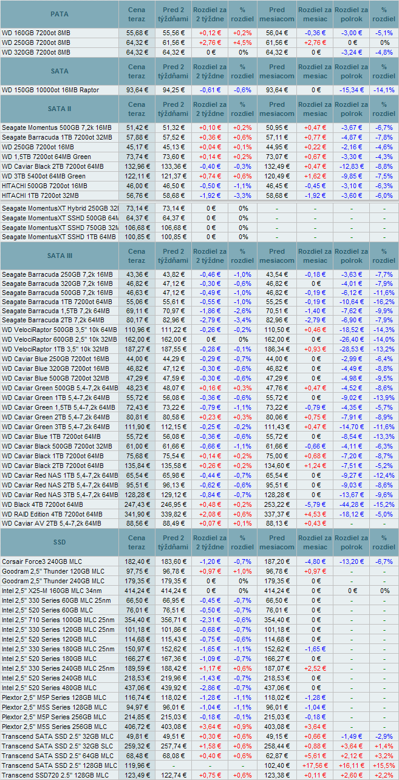The width and height of the screenshot is (399, 780).
Task: Select 'WD 3TB 5400ot 64MB Green' row
Action: (44, 176)
